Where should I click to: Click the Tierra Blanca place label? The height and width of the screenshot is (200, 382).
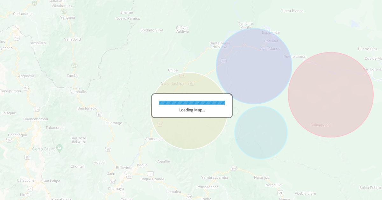pos(292,11)
